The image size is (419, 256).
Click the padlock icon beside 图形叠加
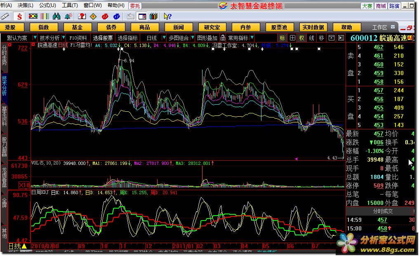coord(223,38)
